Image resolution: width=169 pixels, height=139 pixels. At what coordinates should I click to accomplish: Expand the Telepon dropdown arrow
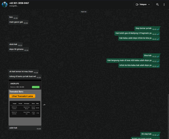(149, 5)
